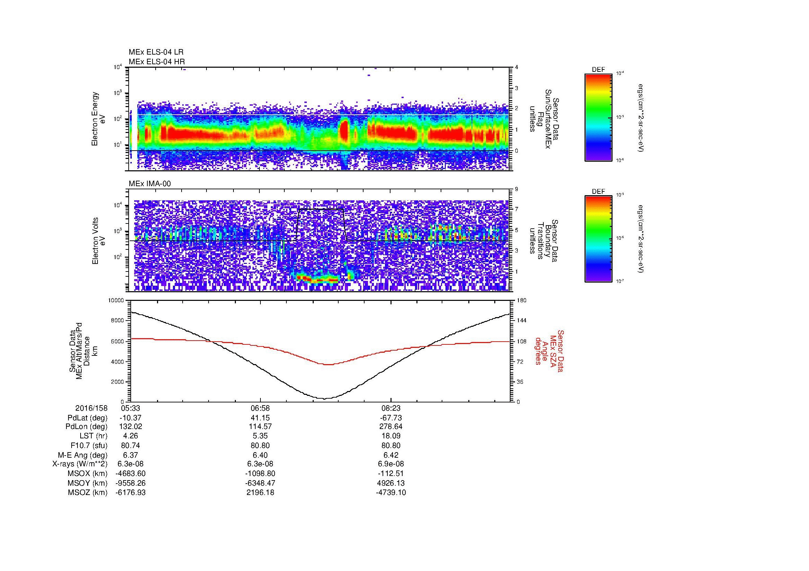Click the X-rays value 6.9e-08
Viewport: 809px width, 571px height.
tap(391, 464)
